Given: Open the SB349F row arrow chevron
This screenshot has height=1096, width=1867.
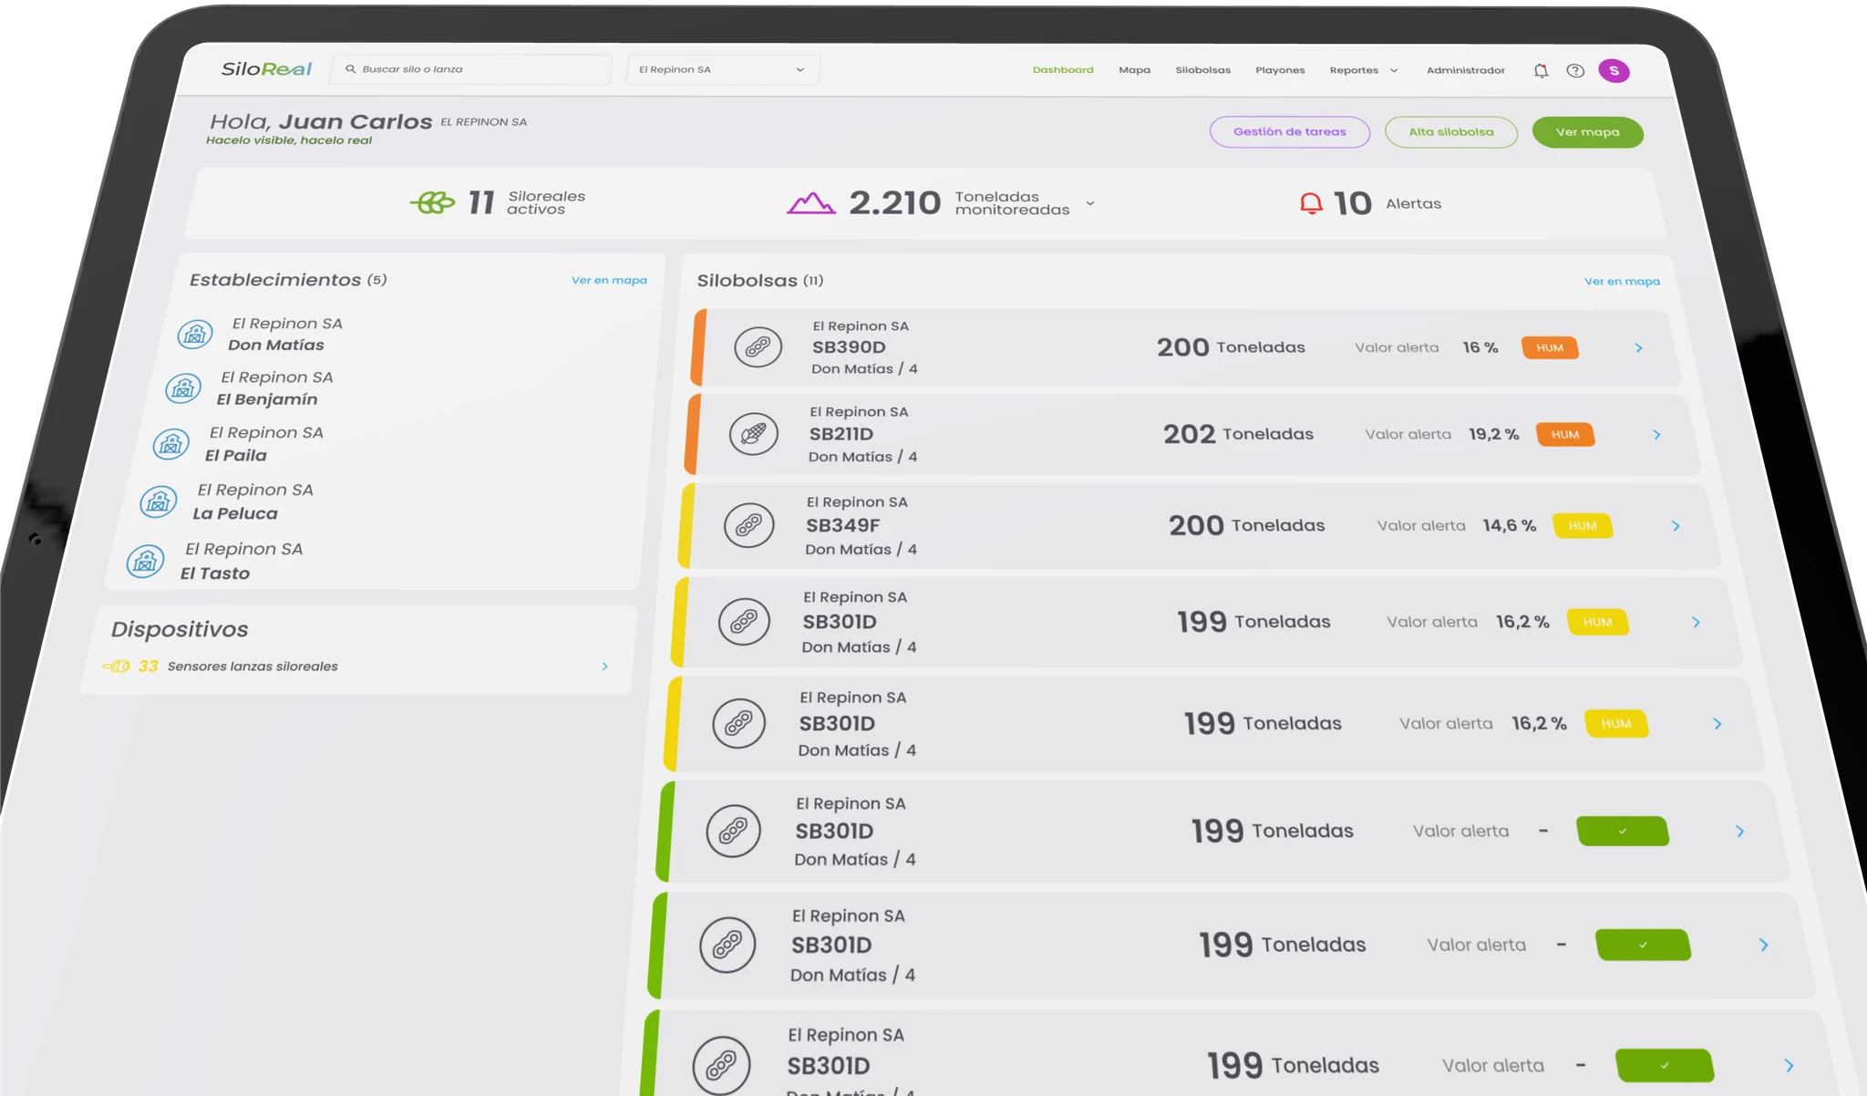Looking at the screenshot, I should coord(1676,526).
